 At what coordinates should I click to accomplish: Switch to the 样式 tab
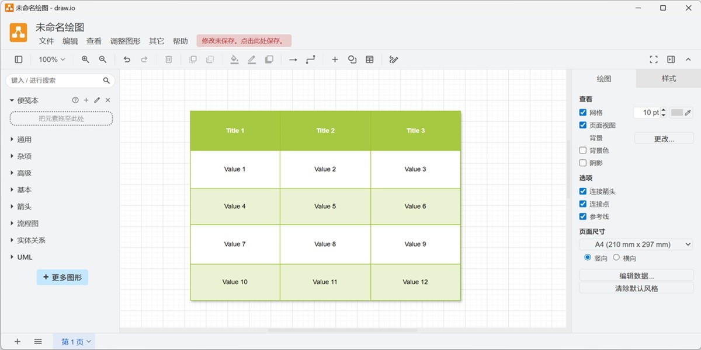668,79
